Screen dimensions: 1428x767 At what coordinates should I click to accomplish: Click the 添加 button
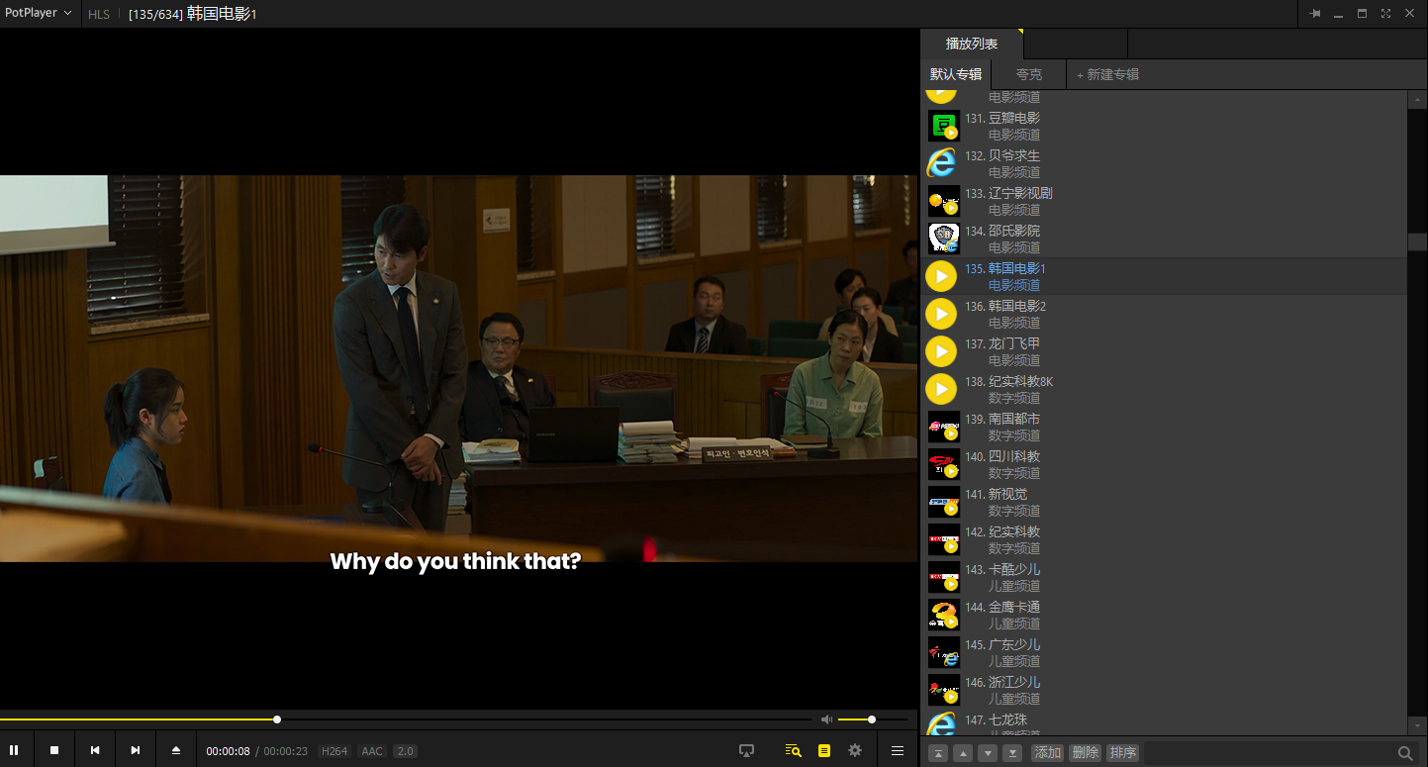pyautogui.click(x=1048, y=753)
